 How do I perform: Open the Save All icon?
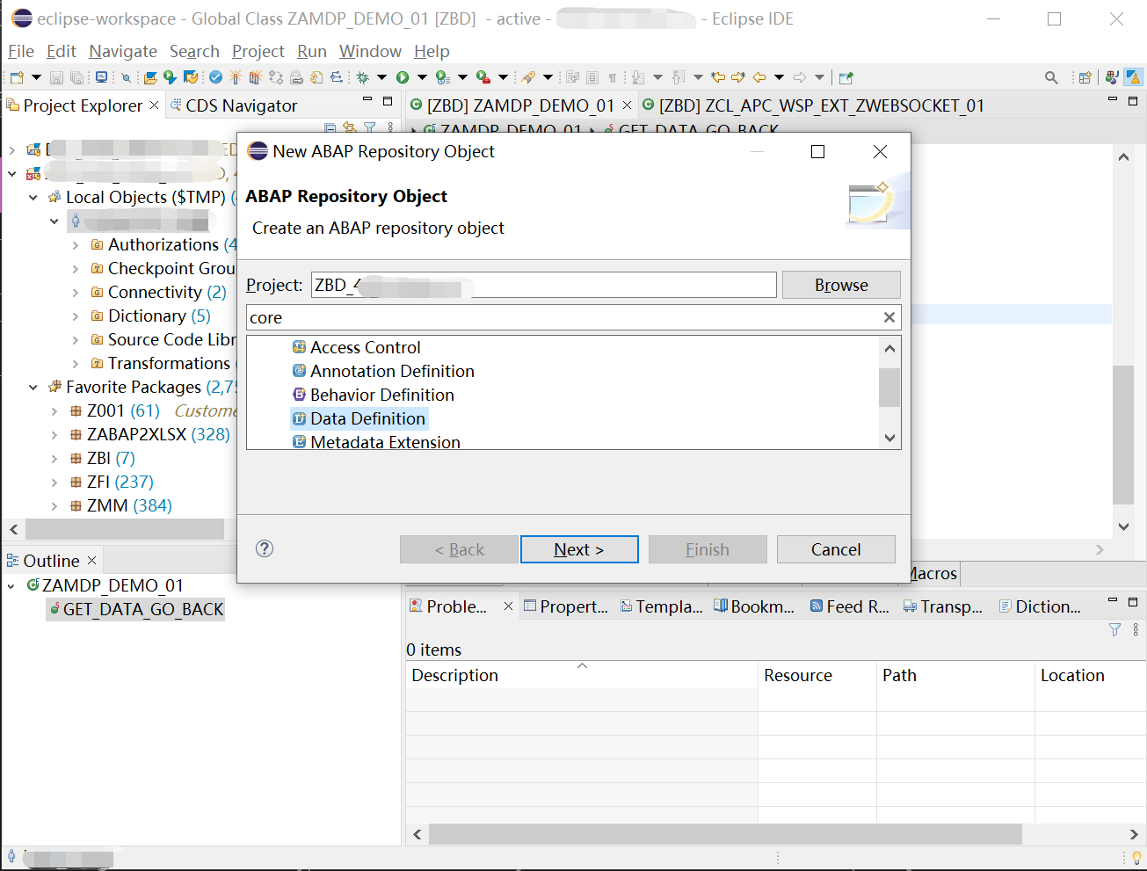coord(77,77)
